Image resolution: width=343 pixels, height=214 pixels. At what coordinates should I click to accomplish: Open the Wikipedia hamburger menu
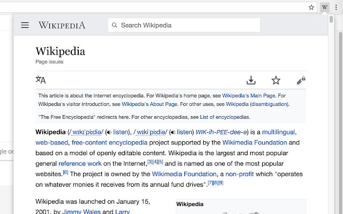[x=25, y=25]
